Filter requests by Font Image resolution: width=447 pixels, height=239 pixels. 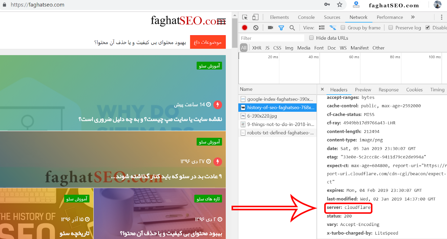(x=319, y=48)
